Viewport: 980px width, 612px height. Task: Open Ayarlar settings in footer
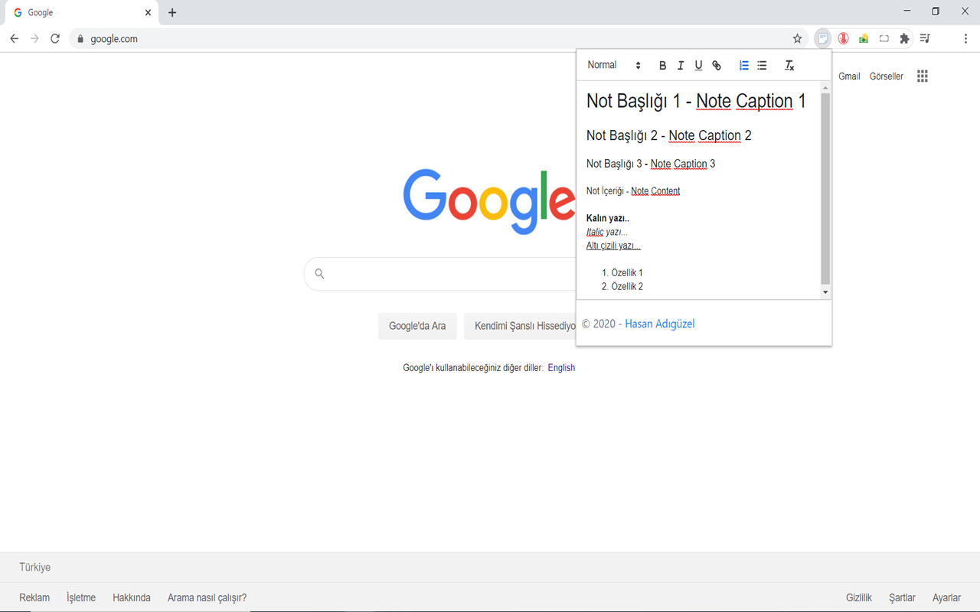click(x=947, y=598)
